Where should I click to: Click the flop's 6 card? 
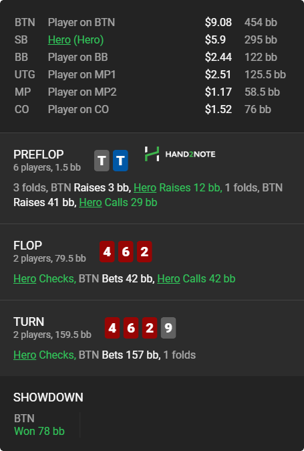(x=126, y=252)
